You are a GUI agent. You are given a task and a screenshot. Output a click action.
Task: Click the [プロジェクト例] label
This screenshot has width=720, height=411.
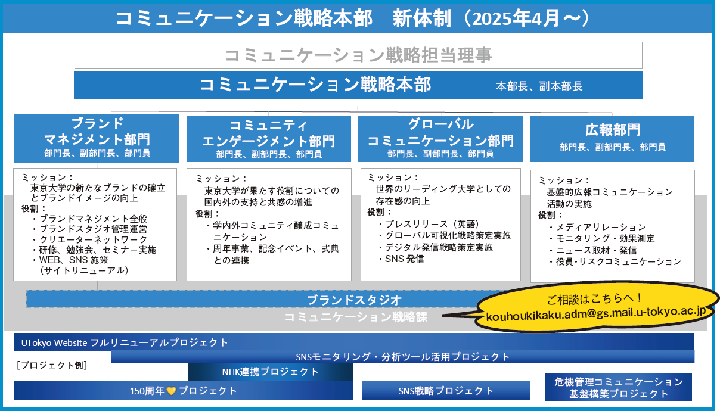click(x=52, y=365)
